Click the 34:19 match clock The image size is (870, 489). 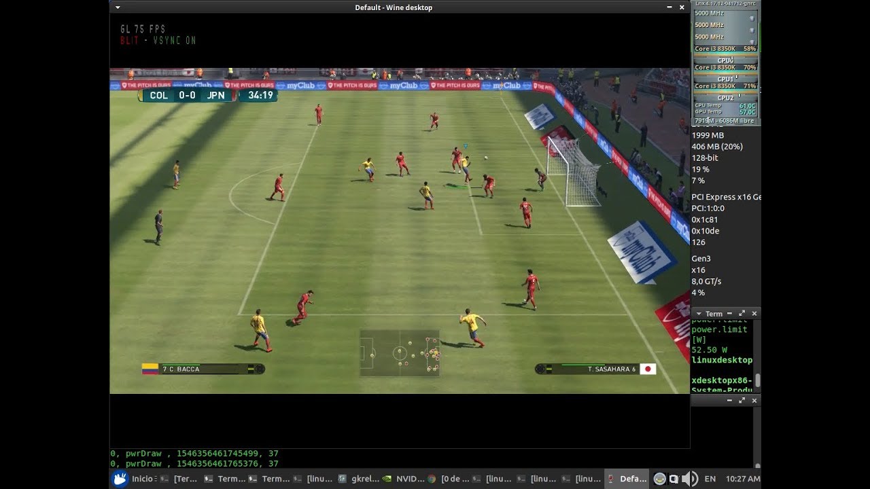(x=260, y=95)
